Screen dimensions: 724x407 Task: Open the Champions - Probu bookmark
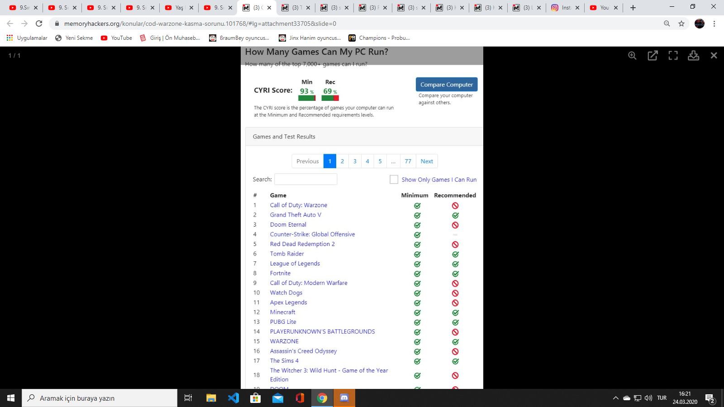tap(379, 38)
